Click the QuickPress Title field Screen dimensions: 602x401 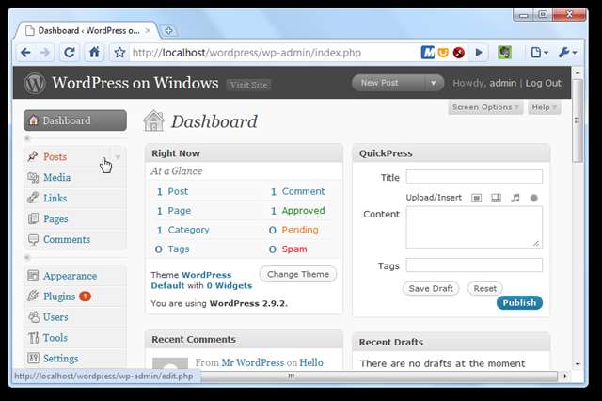474,177
